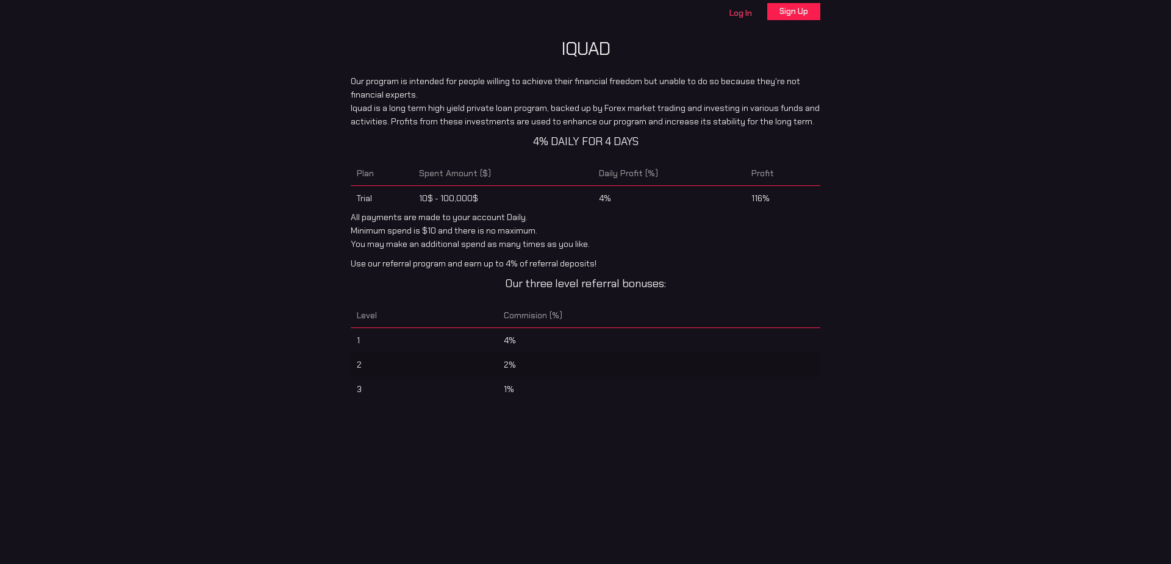This screenshot has width=1171, height=564.
Task: Click the Spent Amount ($) column header
Action: point(454,173)
